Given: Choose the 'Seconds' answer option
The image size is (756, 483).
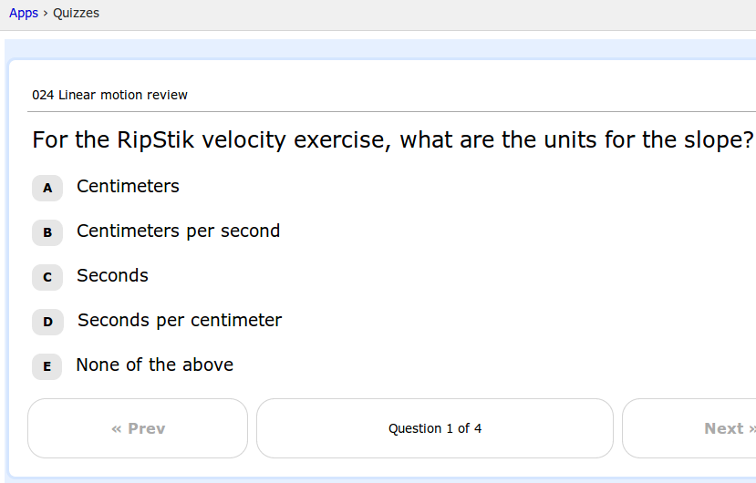Looking at the screenshot, I should coord(112,276).
